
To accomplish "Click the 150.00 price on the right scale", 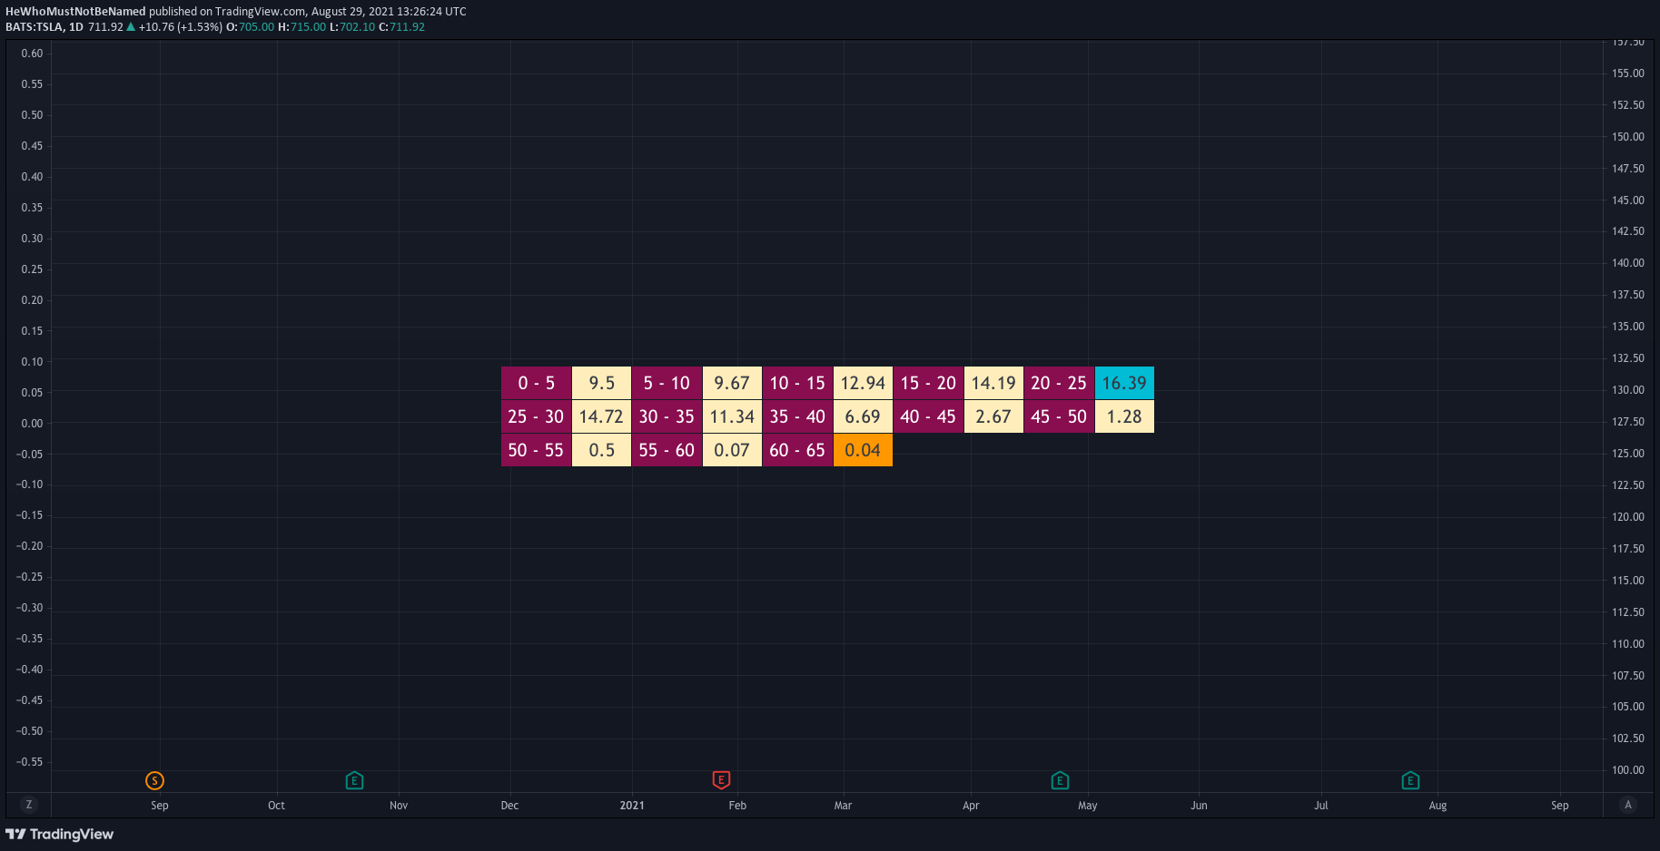I will pyautogui.click(x=1628, y=137).
